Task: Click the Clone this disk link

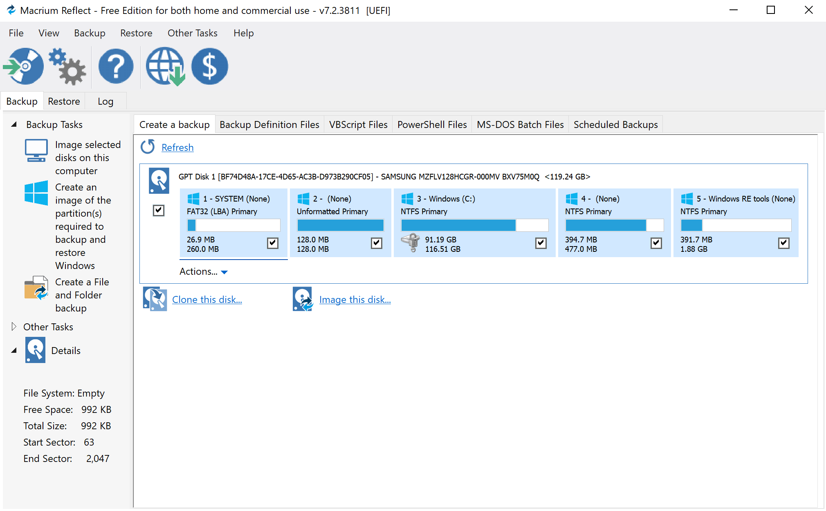Action: tap(207, 299)
